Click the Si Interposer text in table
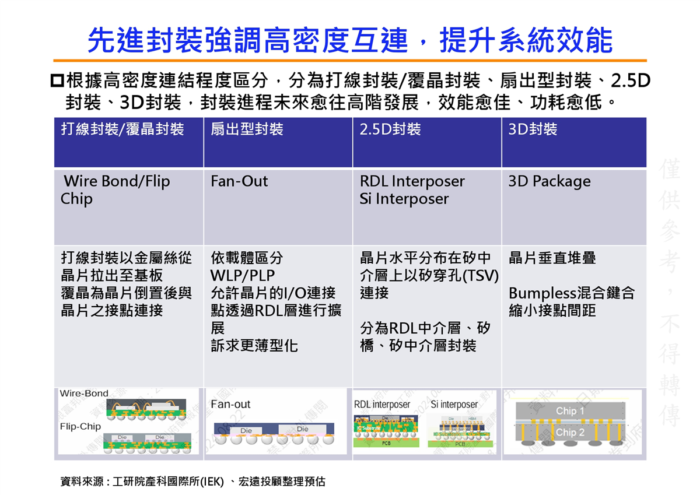This screenshot has height=495, width=700. [404, 199]
